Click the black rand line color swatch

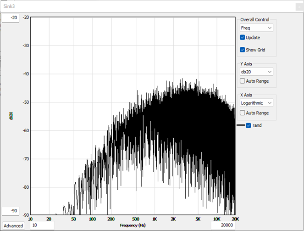(240, 125)
